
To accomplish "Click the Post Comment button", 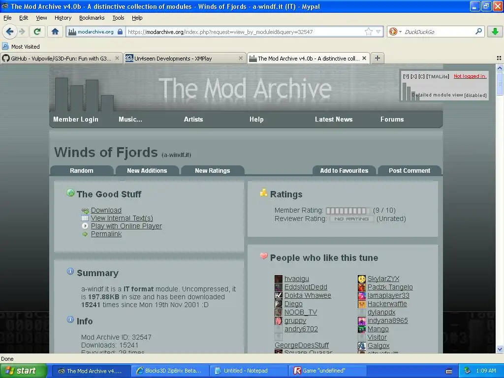I will [409, 171].
